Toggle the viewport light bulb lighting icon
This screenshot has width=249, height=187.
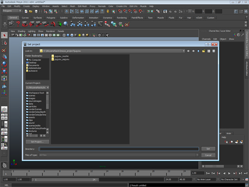pos(79,35)
